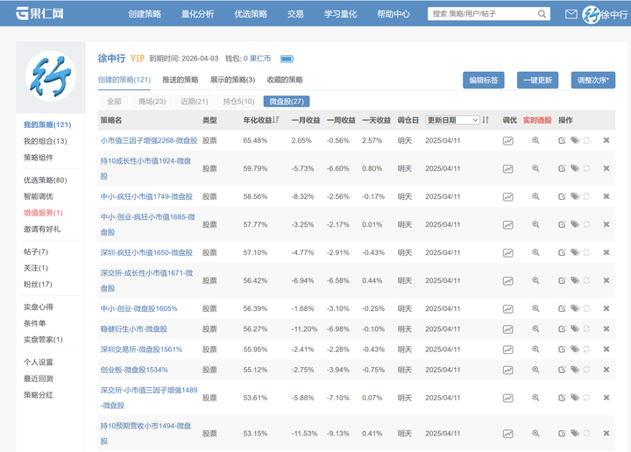This screenshot has width=631, height=452.
Task: Click the wallet battery icon
Action: [287, 59]
